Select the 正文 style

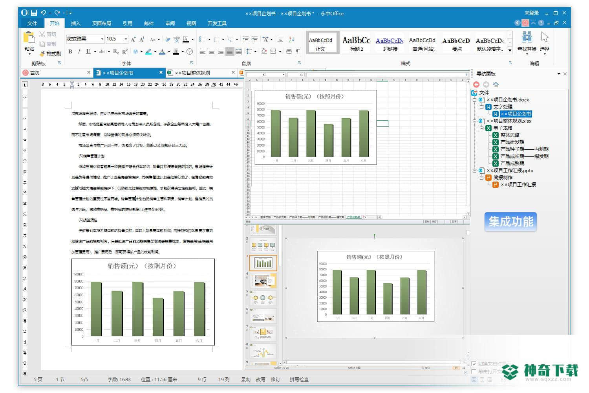click(322, 42)
